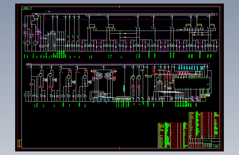Viewport: 239px width, 155px height.
Task: Select the small revision table on left margin
Action: [x=19, y=143]
